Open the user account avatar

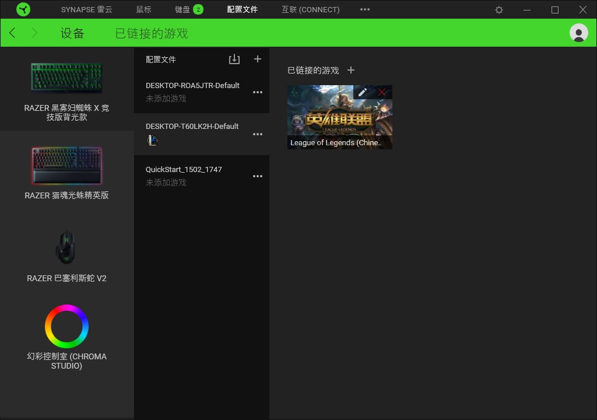pos(578,33)
